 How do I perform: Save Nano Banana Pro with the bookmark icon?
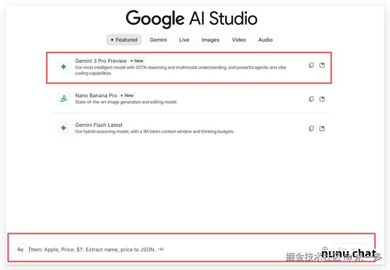[x=322, y=99]
